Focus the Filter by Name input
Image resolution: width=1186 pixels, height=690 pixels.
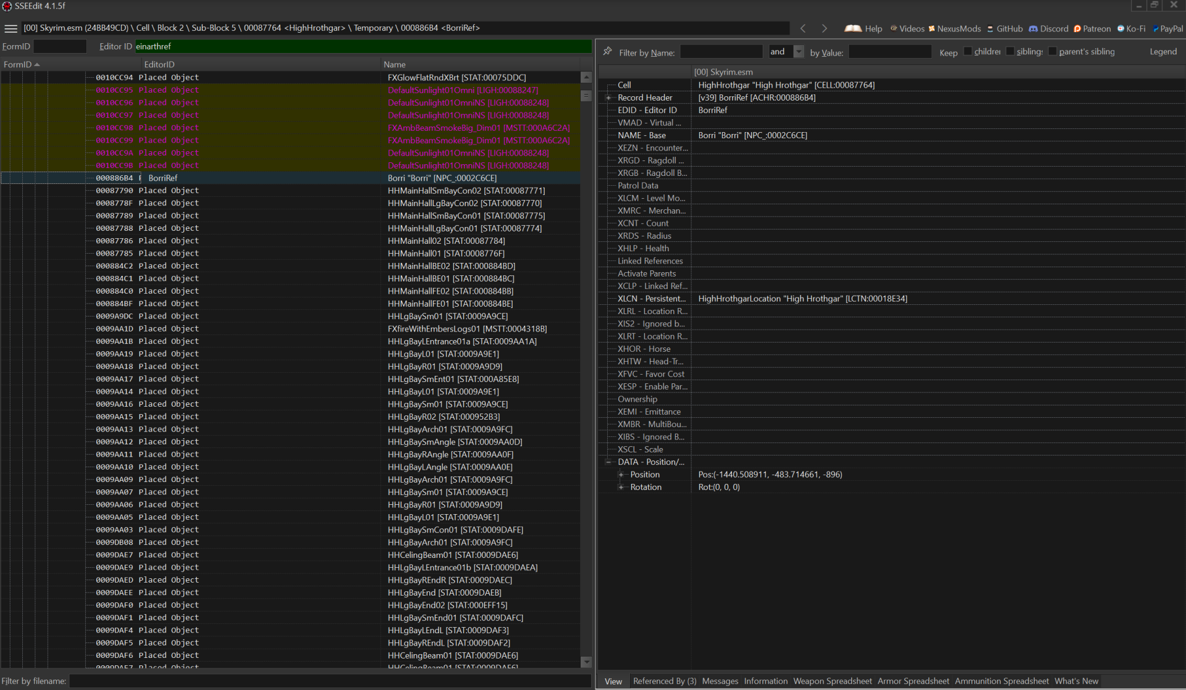(x=721, y=52)
